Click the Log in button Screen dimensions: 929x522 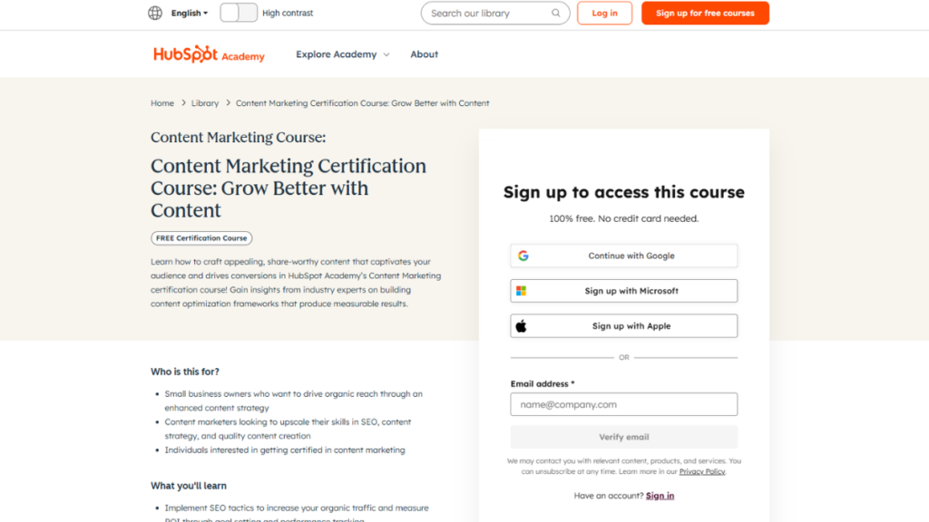tap(604, 13)
